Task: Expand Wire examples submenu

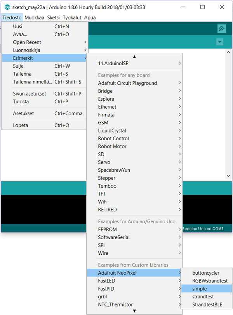Action: click(x=135, y=253)
